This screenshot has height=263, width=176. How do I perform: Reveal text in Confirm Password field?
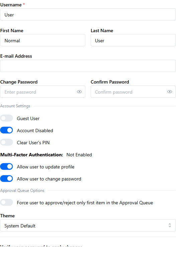pos(170,92)
